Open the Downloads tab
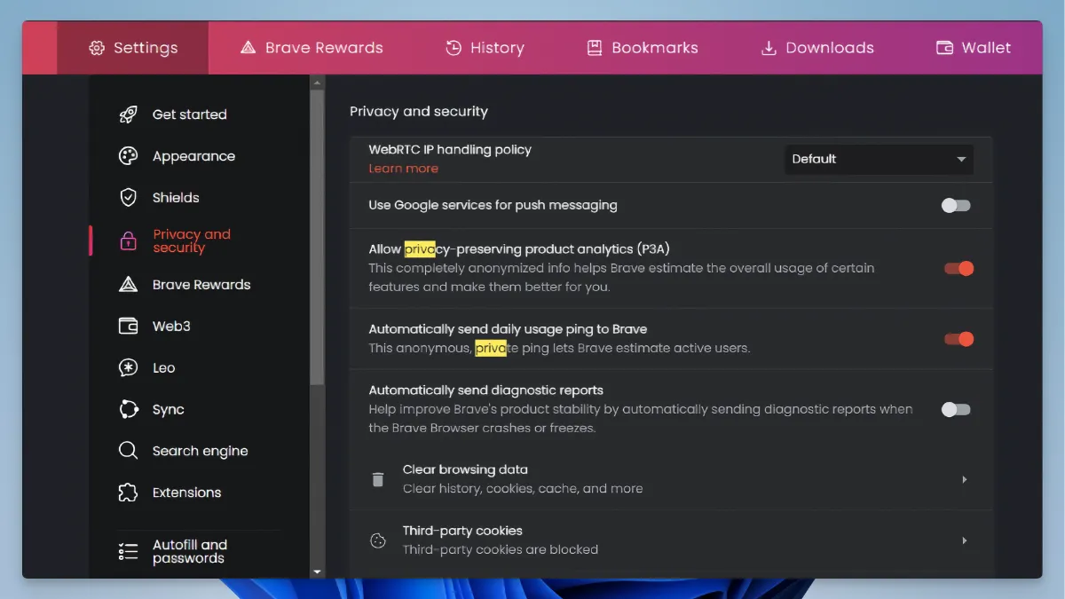 coord(817,48)
